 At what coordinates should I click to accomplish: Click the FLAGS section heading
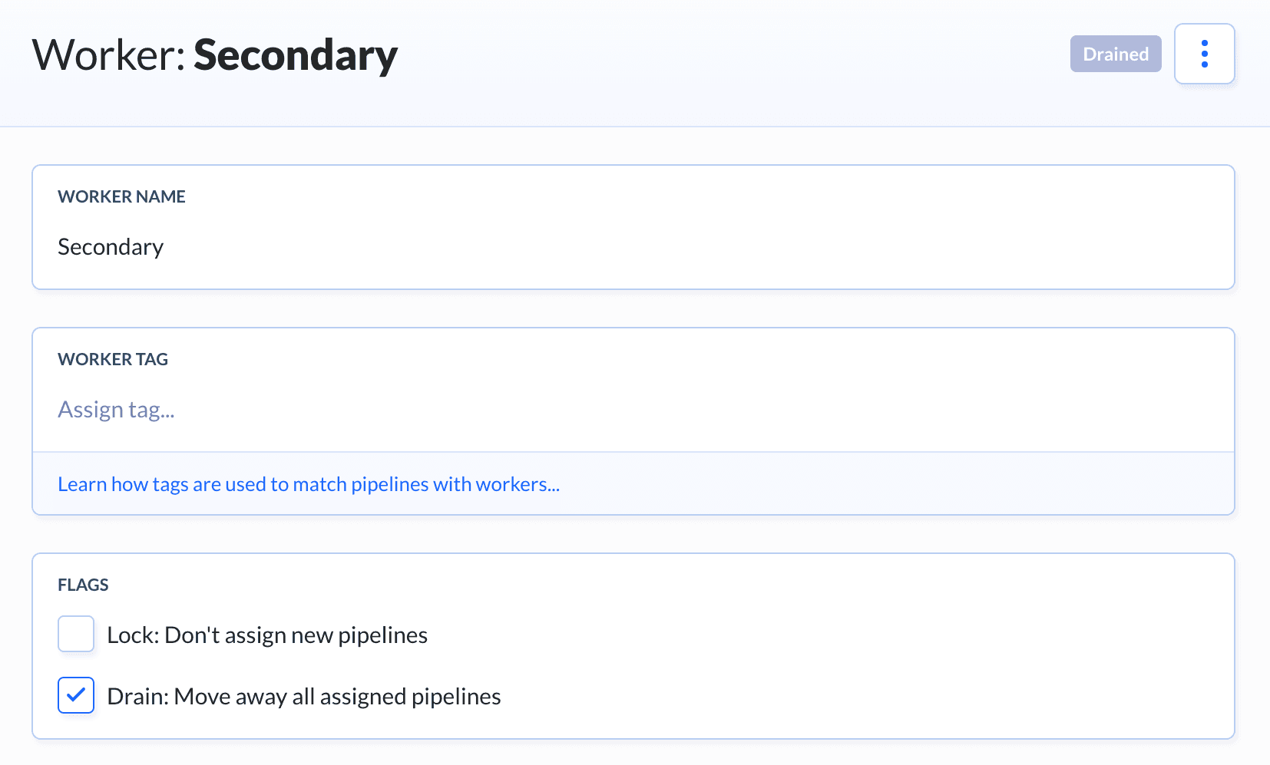(83, 585)
